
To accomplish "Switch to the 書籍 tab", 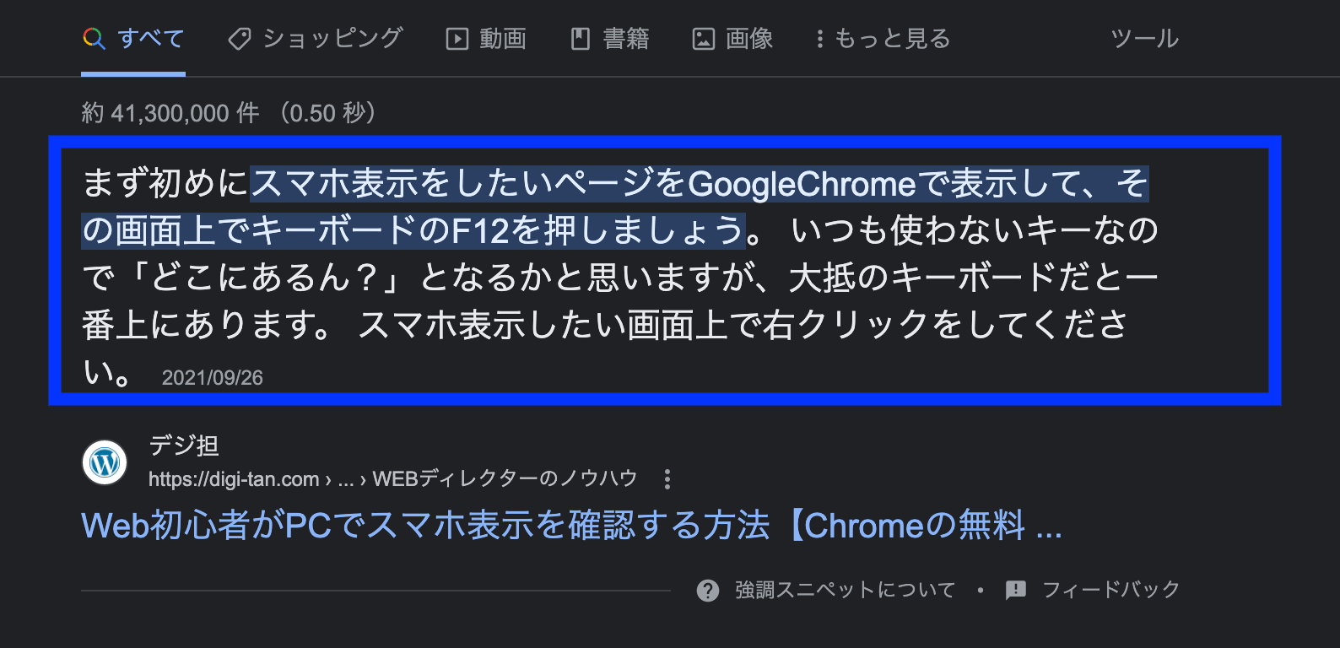I will click(x=610, y=39).
